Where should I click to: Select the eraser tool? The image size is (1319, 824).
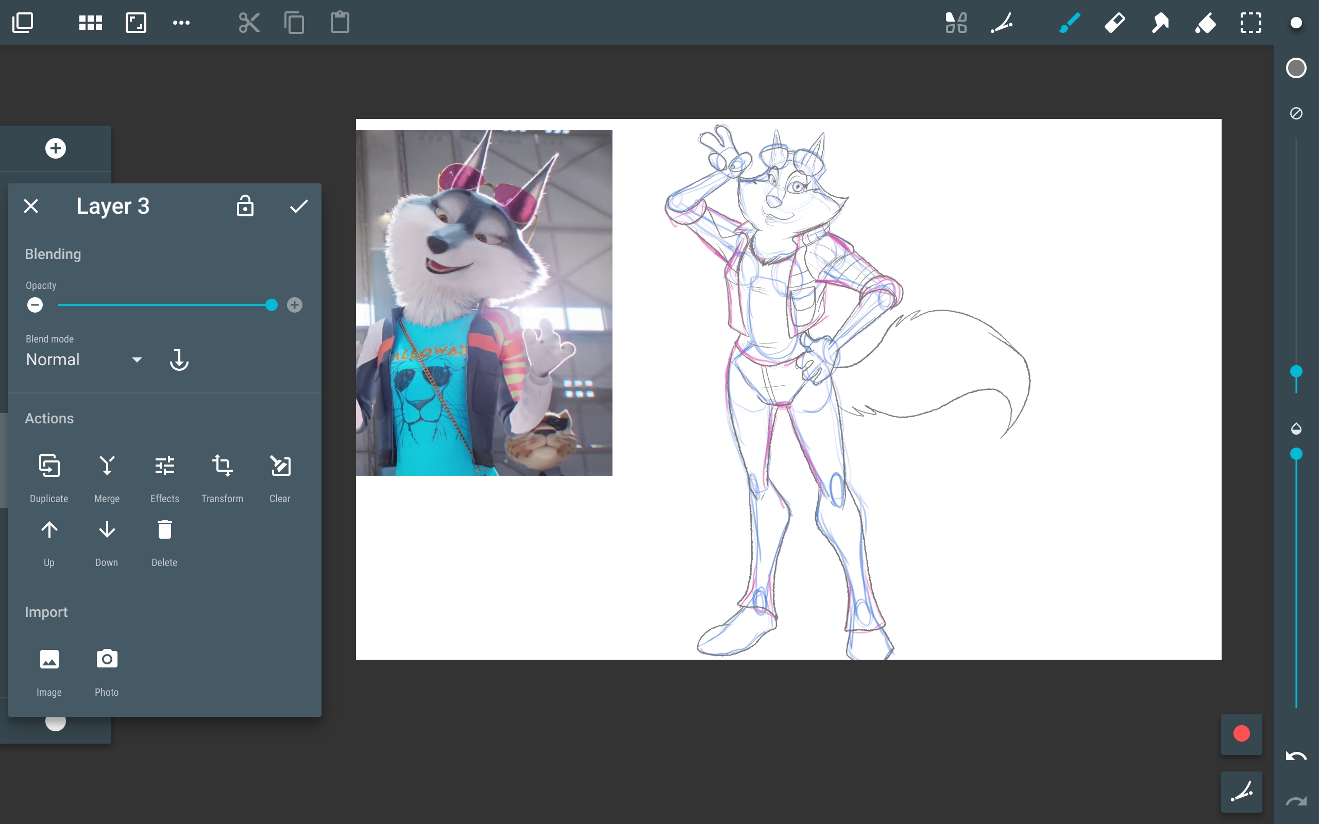(x=1114, y=23)
